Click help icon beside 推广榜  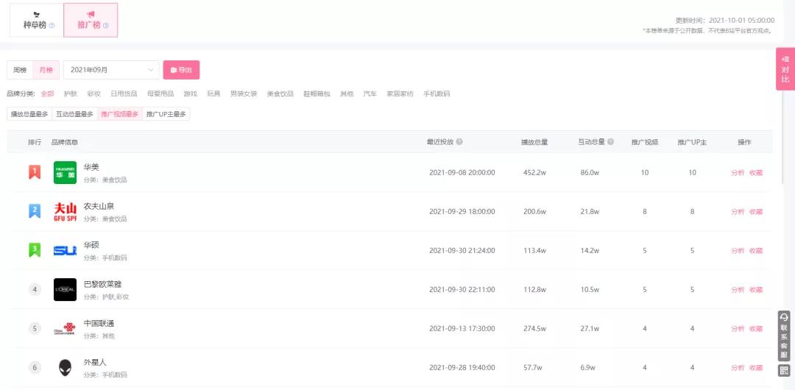[x=106, y=25]
